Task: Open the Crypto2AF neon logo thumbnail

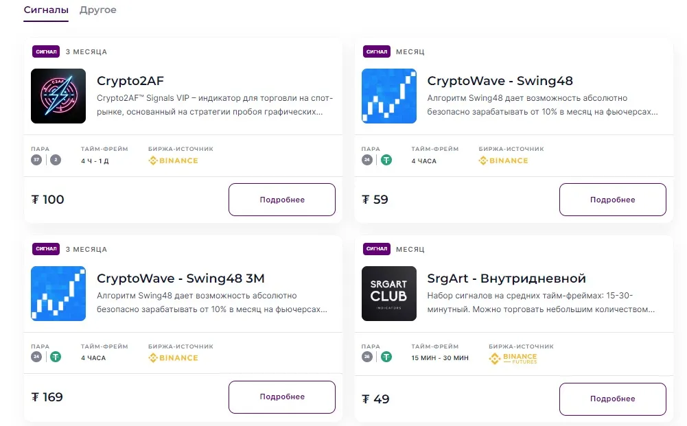Action: point(58,96)
